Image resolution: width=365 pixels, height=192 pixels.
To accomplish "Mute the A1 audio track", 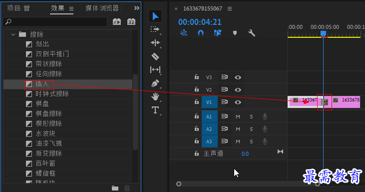I will [x=238, y=116].
